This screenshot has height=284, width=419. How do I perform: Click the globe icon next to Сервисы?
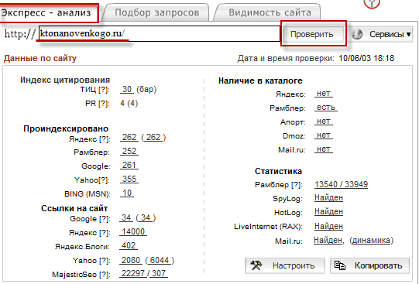[357, 34]
